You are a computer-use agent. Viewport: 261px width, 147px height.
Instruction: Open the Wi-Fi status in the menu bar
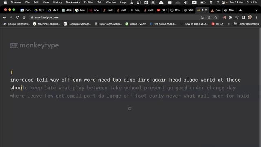(x=211, y=2)
